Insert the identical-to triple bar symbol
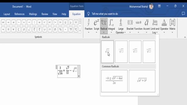Image resolution: width=187 pixels, height=105 pixels. tap(8, 29)
